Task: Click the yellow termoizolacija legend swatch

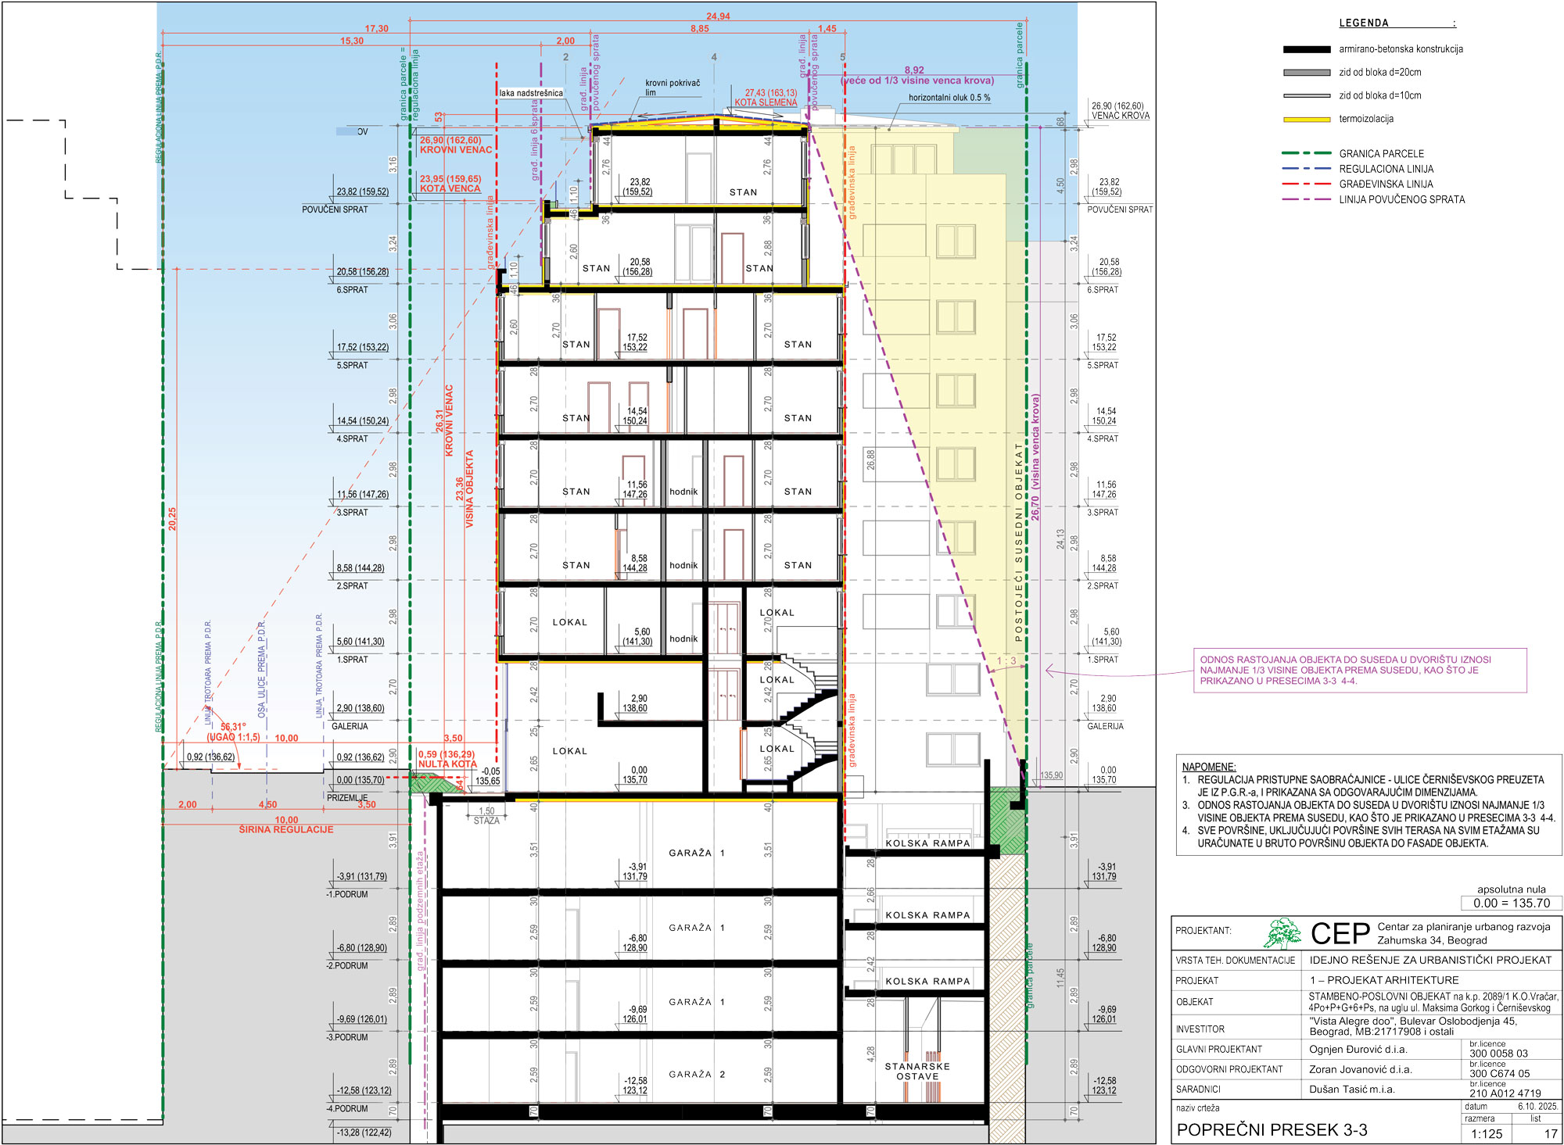Action: tap(1306, 120)
